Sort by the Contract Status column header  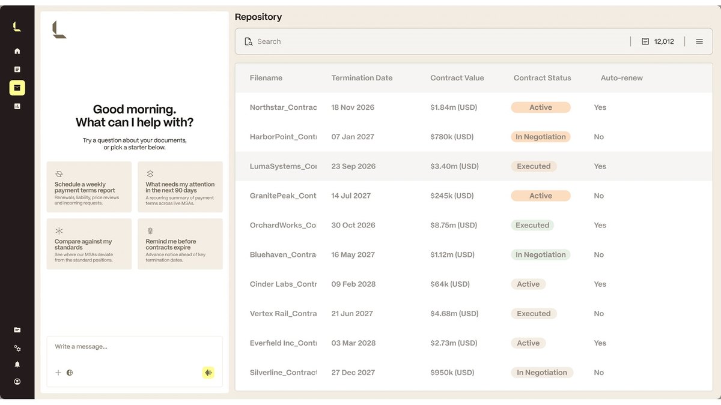pos(543,78)
